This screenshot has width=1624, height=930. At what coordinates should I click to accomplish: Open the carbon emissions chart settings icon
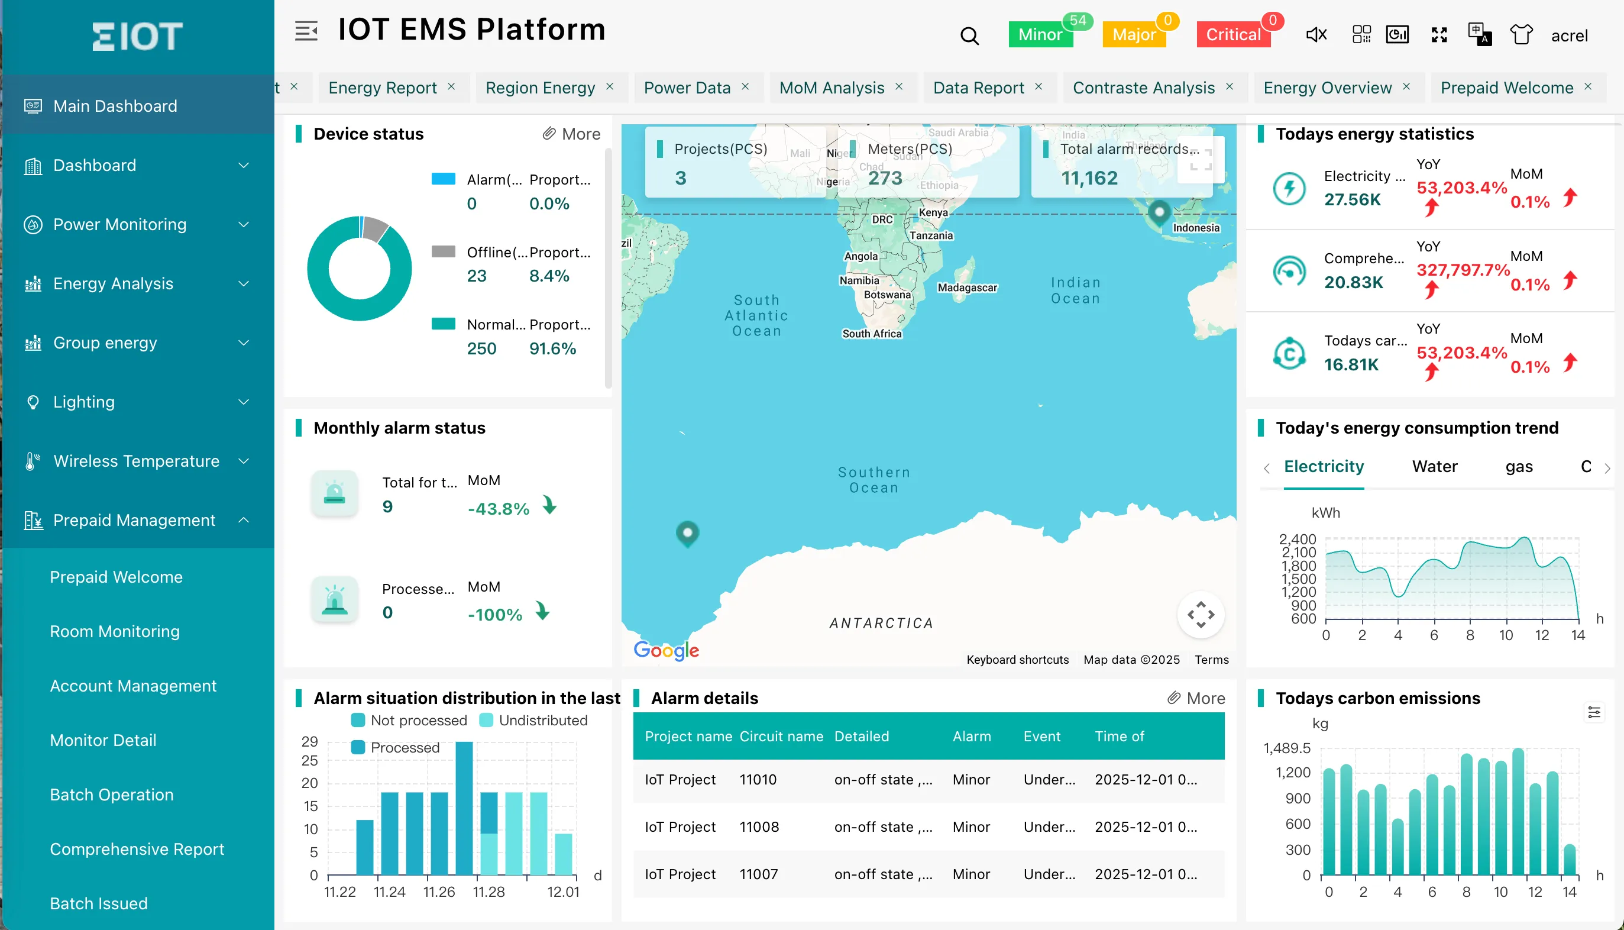(1594, 712)
